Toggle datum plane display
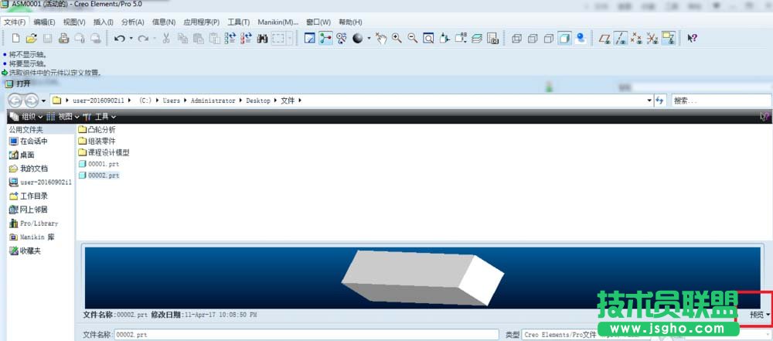This screenshot has height=341, width=773. [x=605, y=38]
